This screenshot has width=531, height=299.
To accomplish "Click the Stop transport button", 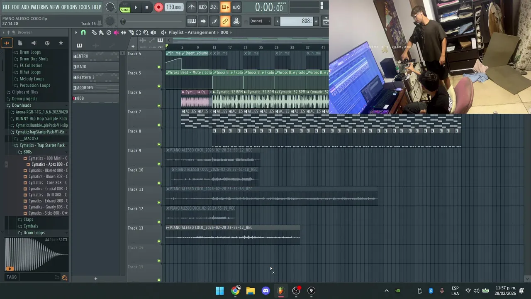I will coord(146,7).
